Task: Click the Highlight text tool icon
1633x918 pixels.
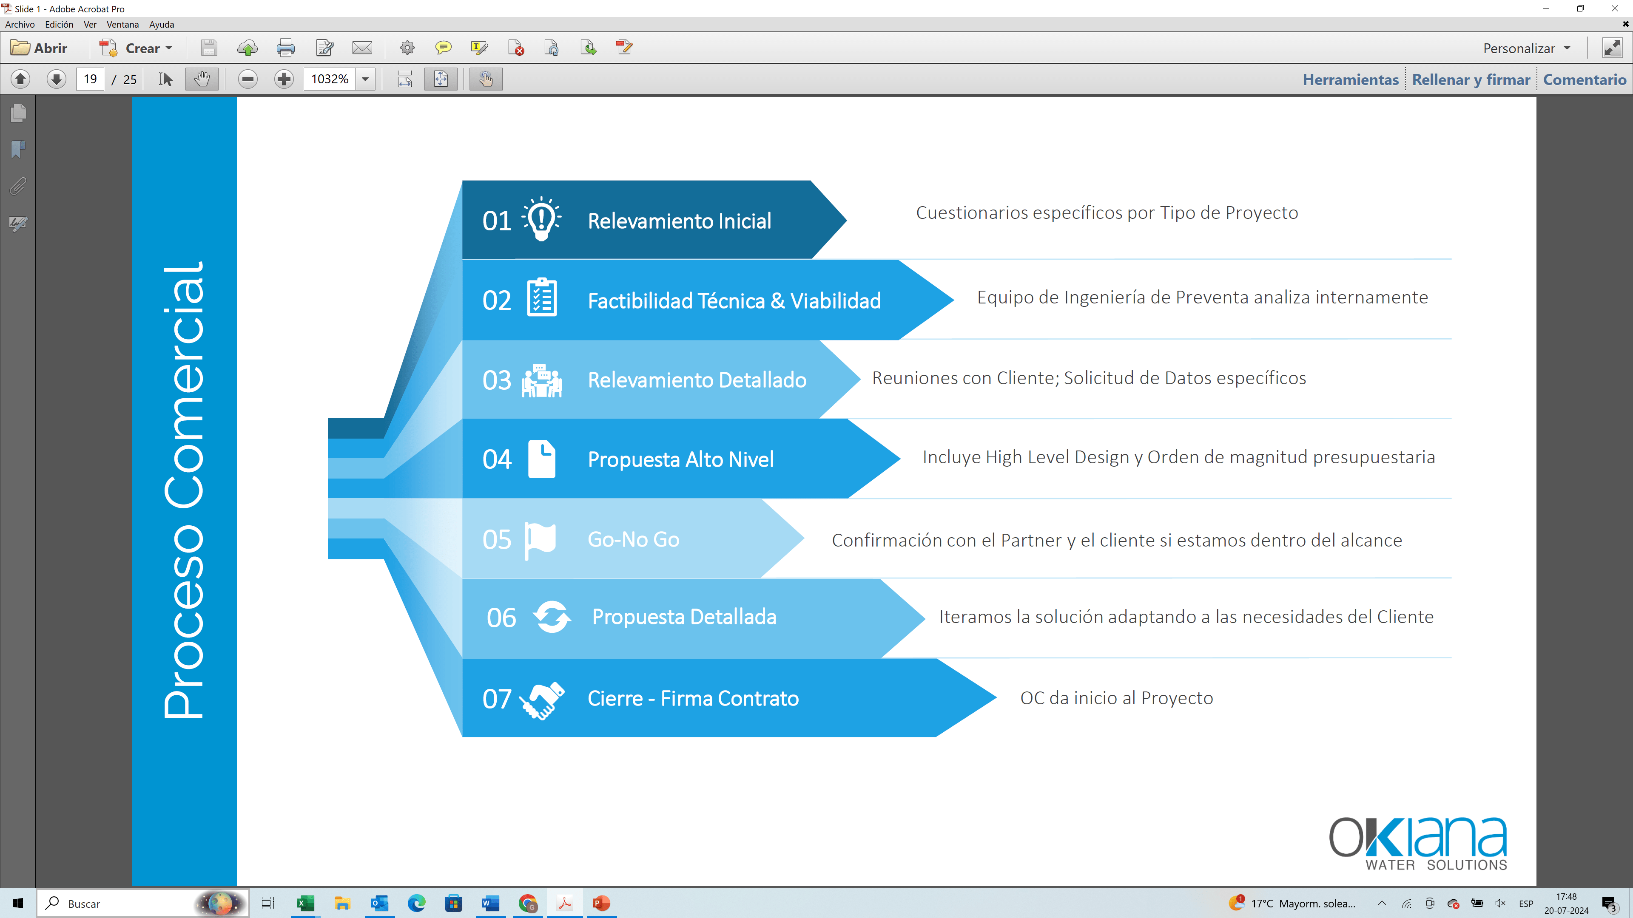Action: point(479,48)
